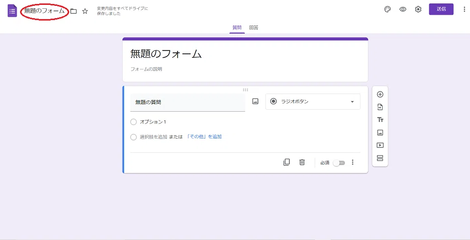Click the 変更内容をすべてドライブに保存しました status text
470x240 pixels.
(122, 11)
